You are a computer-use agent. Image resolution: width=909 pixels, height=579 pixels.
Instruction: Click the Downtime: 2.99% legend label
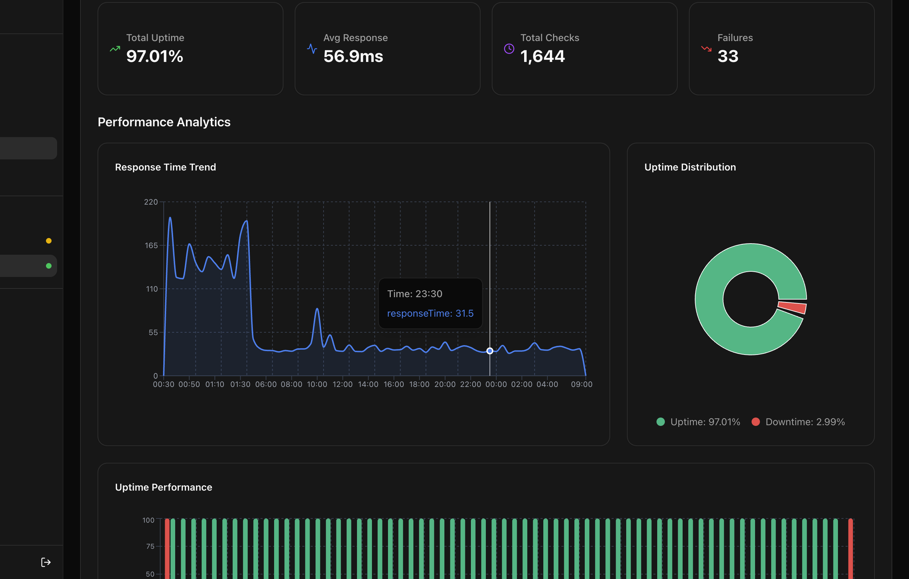pos(805,422)
